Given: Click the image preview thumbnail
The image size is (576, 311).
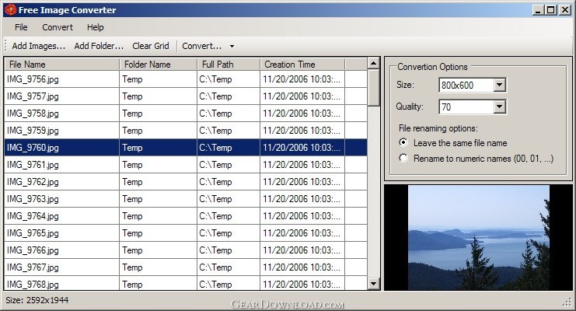Looking at the screenshot, I should 479,237.
